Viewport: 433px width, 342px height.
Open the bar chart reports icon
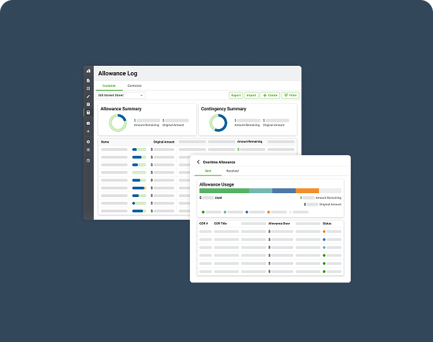tap(88, 131)
